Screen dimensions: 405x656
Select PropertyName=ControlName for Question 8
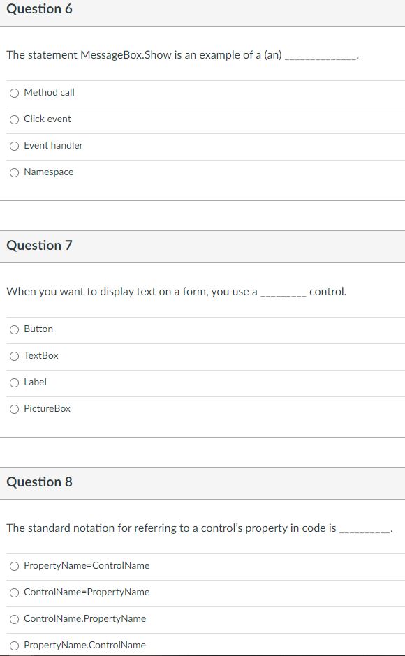tap(14, 566)
